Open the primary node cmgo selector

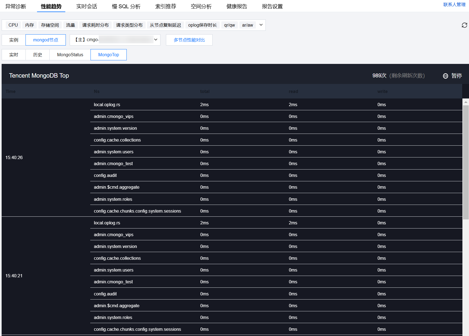tap(115, 40)
